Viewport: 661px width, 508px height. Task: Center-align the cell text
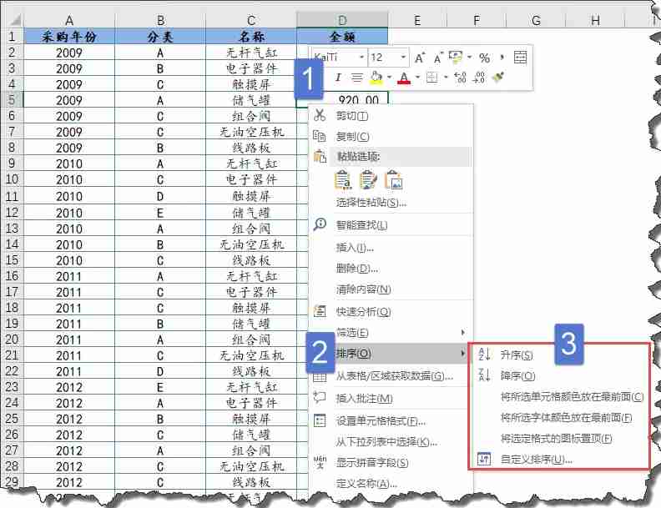click(x=357, y=78)
